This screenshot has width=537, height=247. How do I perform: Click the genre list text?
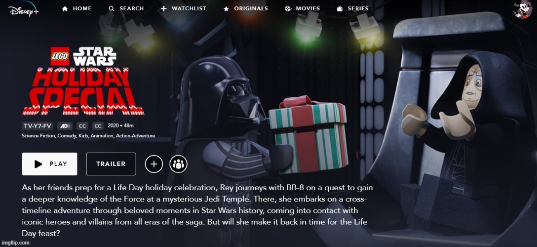tap(88, 136)
